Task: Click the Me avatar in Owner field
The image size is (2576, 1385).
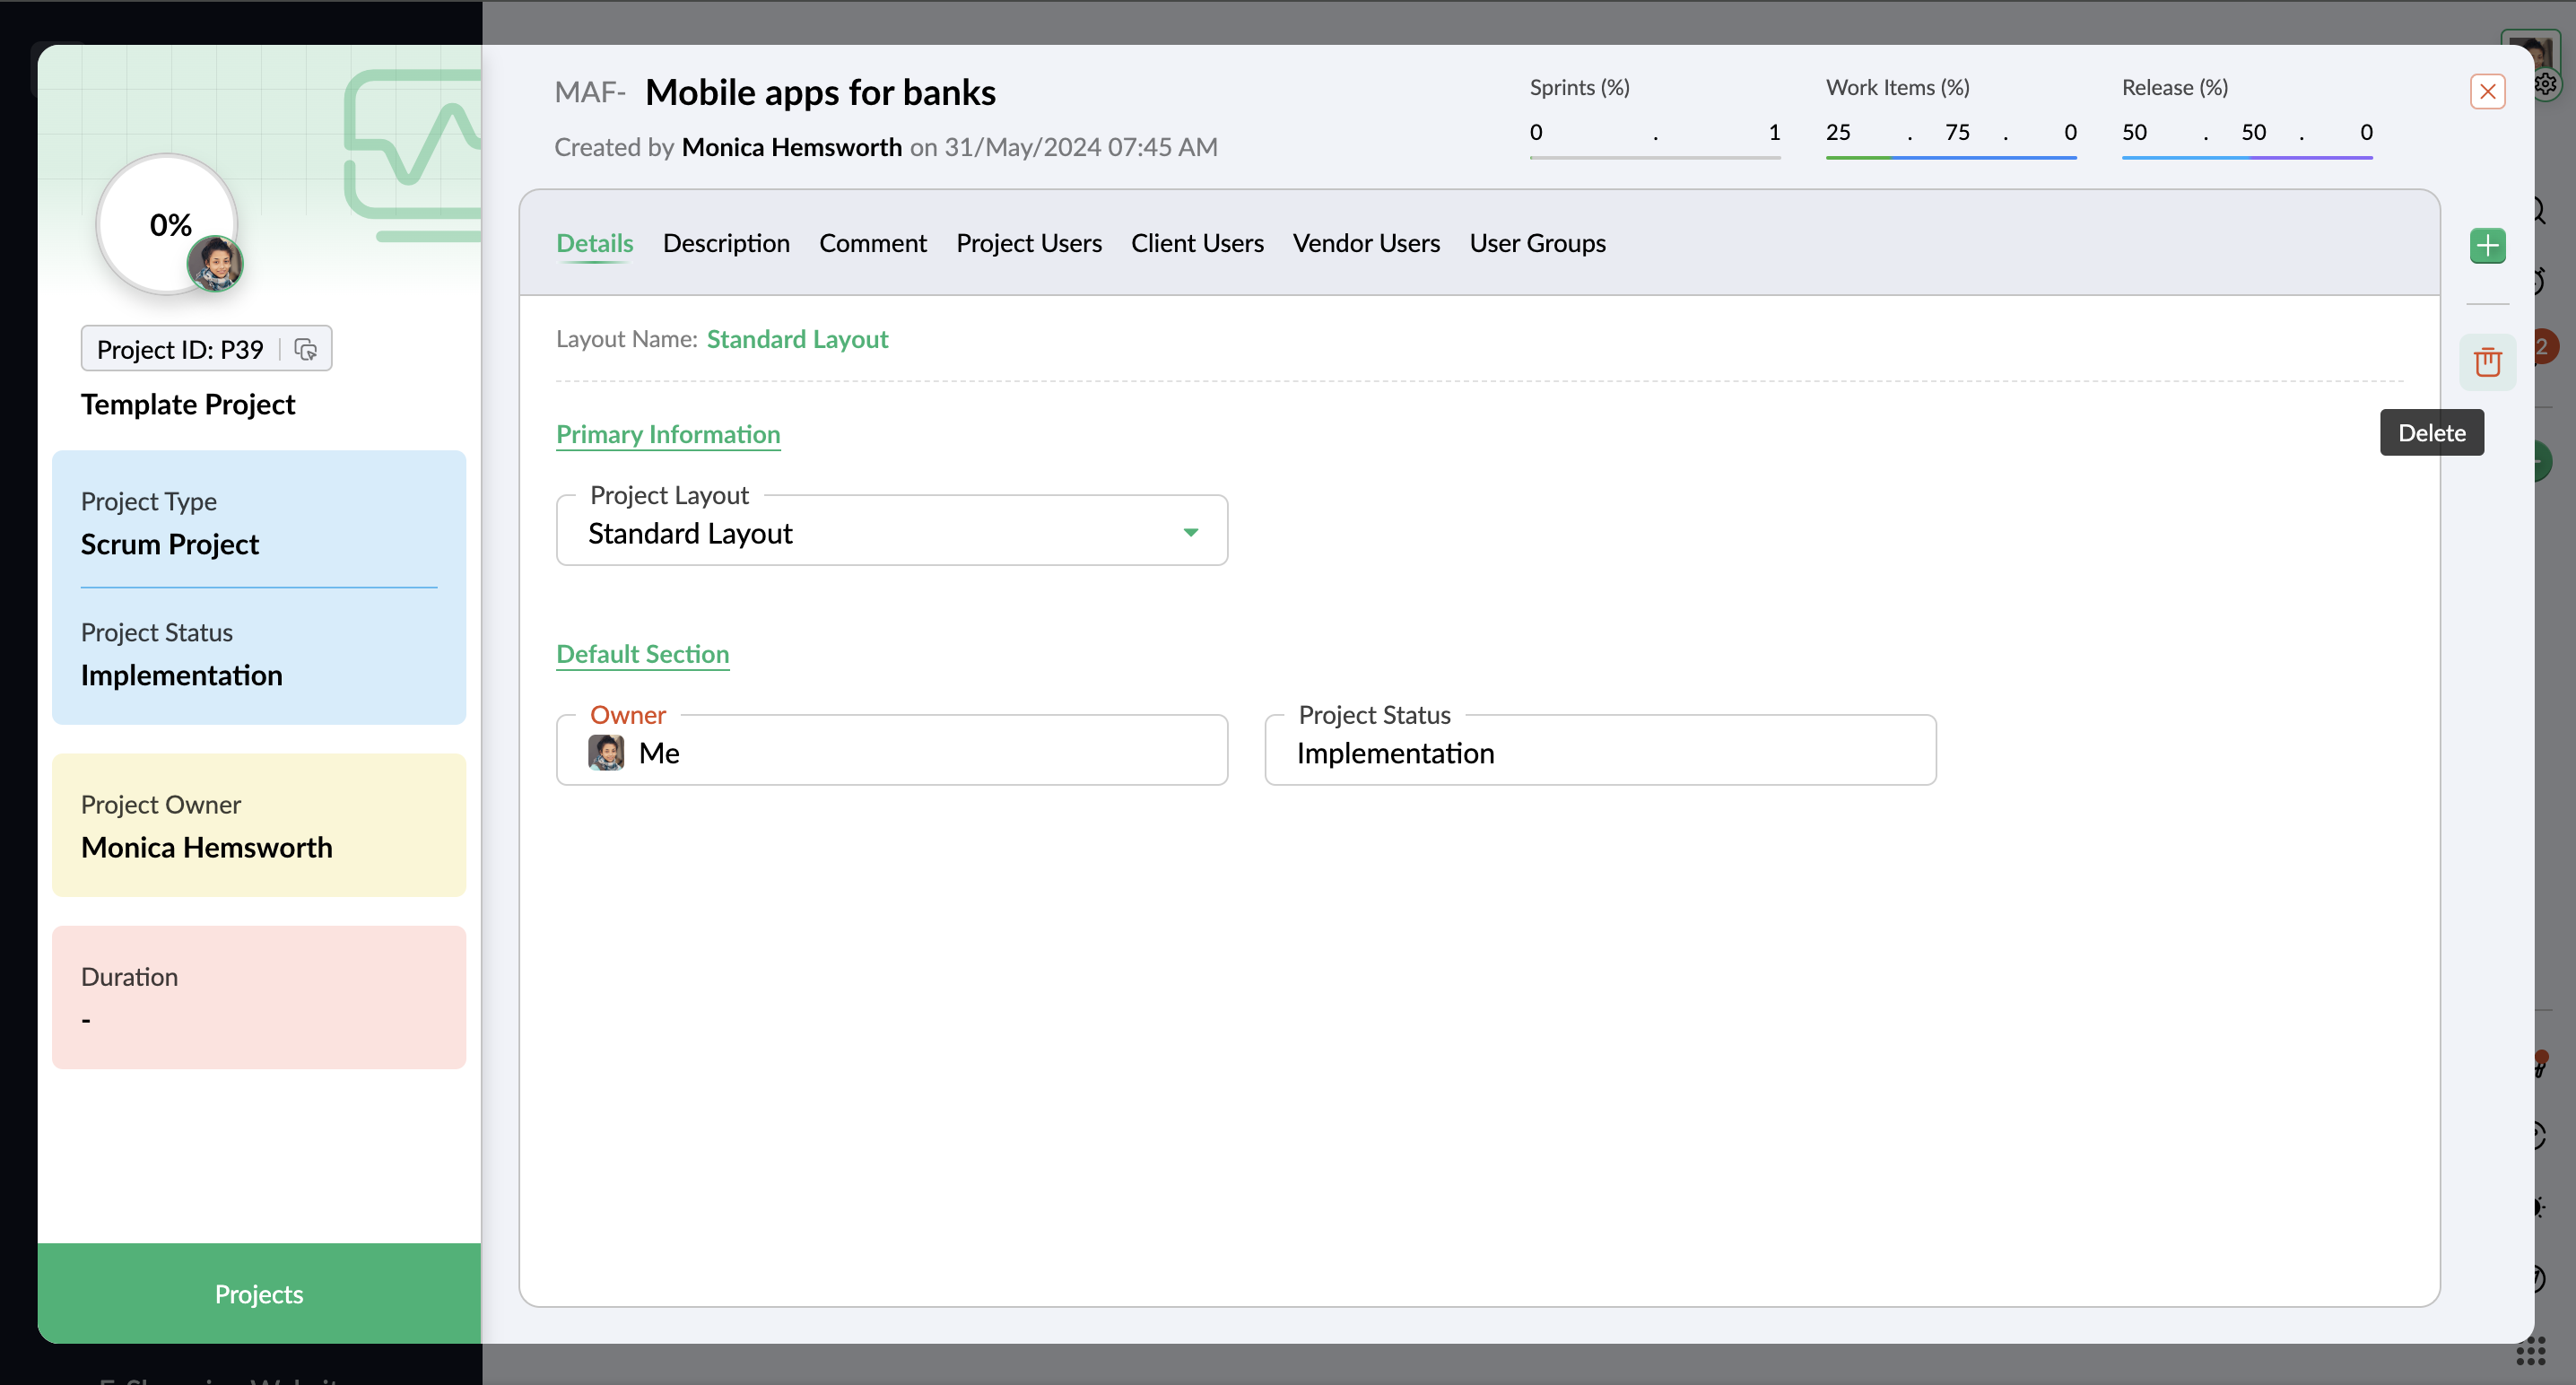Action: [606, 753]
